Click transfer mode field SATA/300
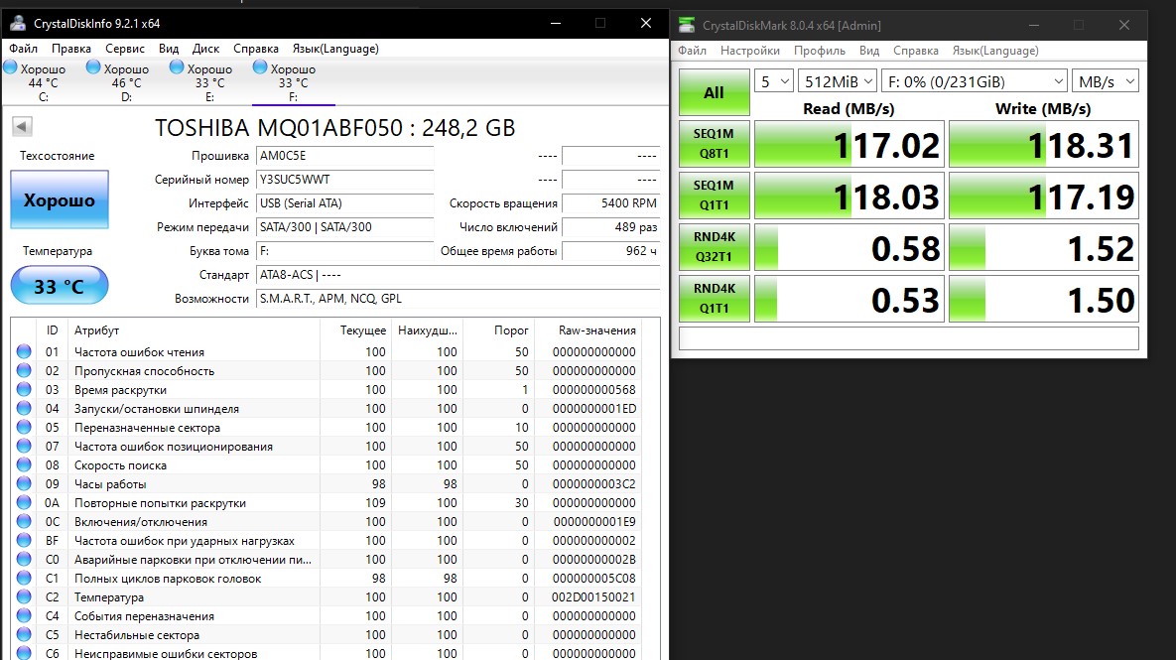Image resolution: width=1176 pixels, height=660 pixels. pos(345,227)
